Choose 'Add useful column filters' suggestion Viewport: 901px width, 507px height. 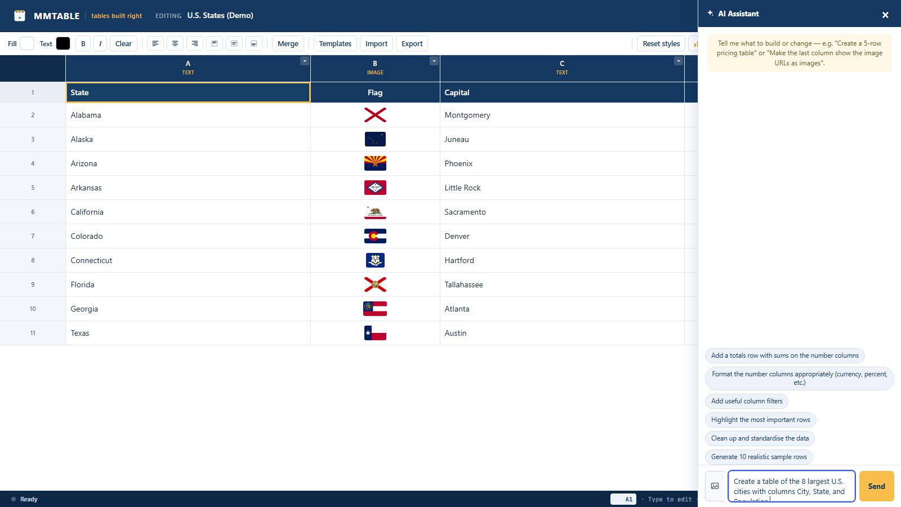[x=746, y=401]
